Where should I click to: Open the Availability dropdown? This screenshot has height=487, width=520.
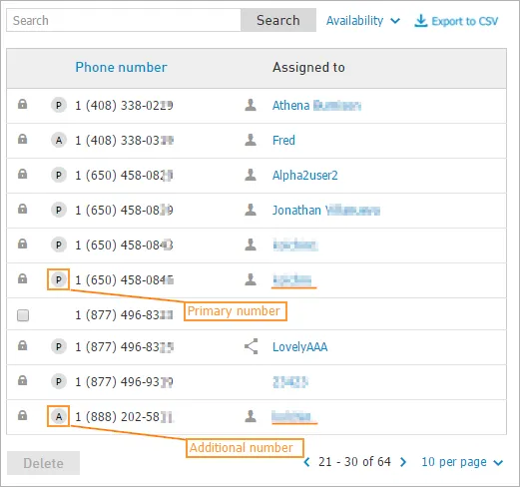pos(362,21)
